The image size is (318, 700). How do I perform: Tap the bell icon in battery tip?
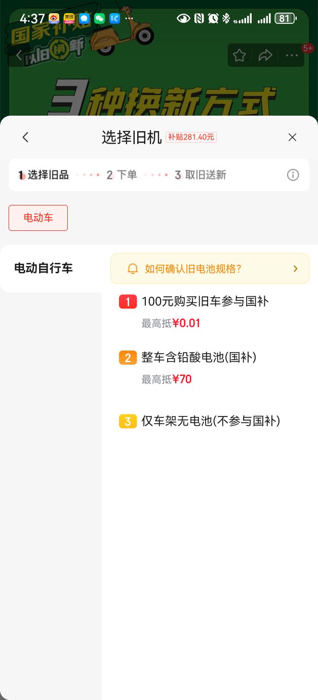pyautogui.click(x=133, y=269)
